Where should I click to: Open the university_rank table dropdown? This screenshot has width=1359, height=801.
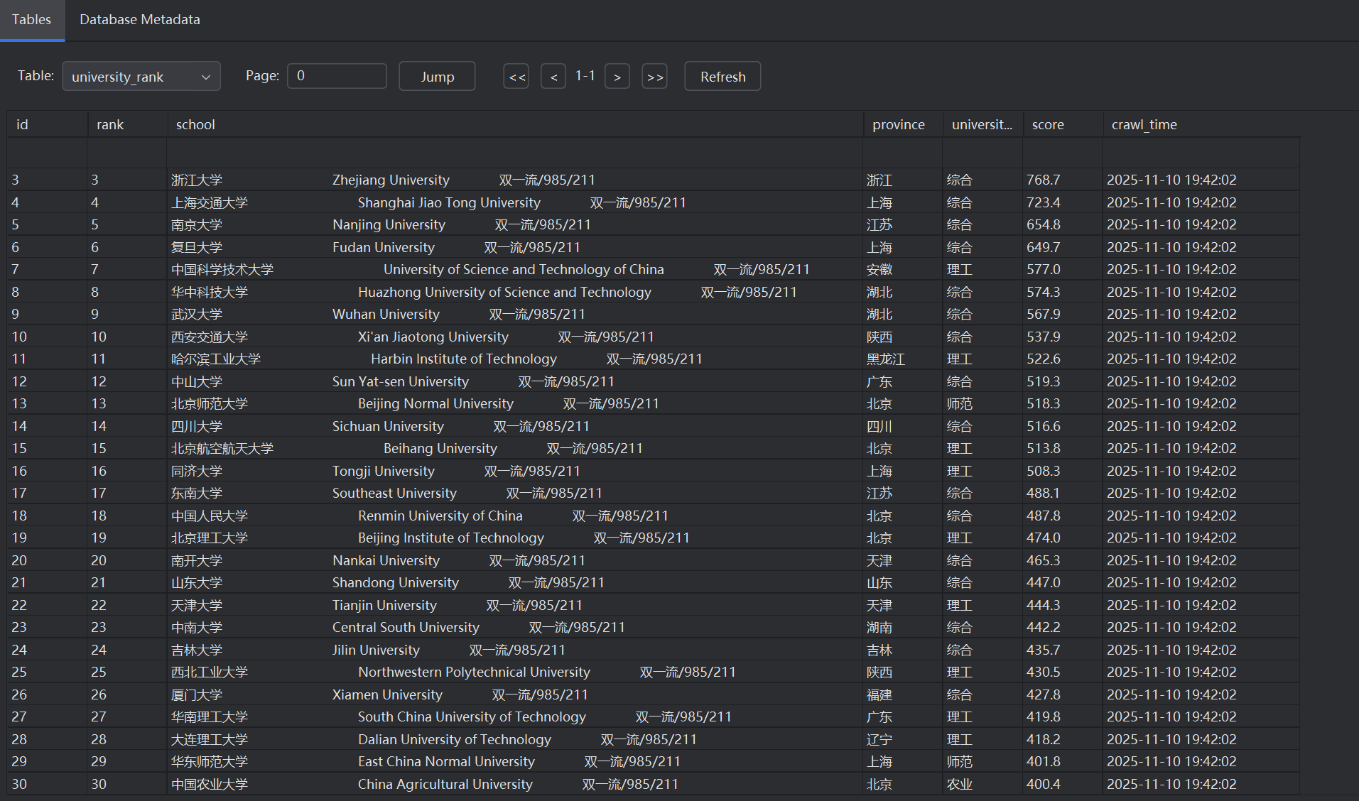tap(141, 77)
